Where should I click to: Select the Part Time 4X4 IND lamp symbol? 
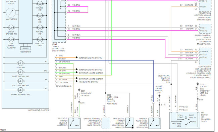[x=20, y=72]
